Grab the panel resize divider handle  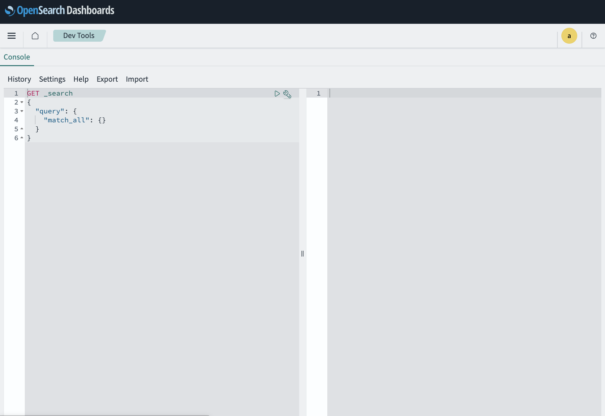[302, 254]
